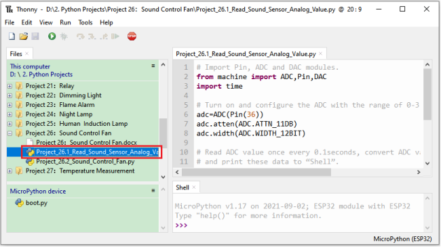Open the Edit menu
This screenshot has width=441, height=247.
tap(26, 22)
